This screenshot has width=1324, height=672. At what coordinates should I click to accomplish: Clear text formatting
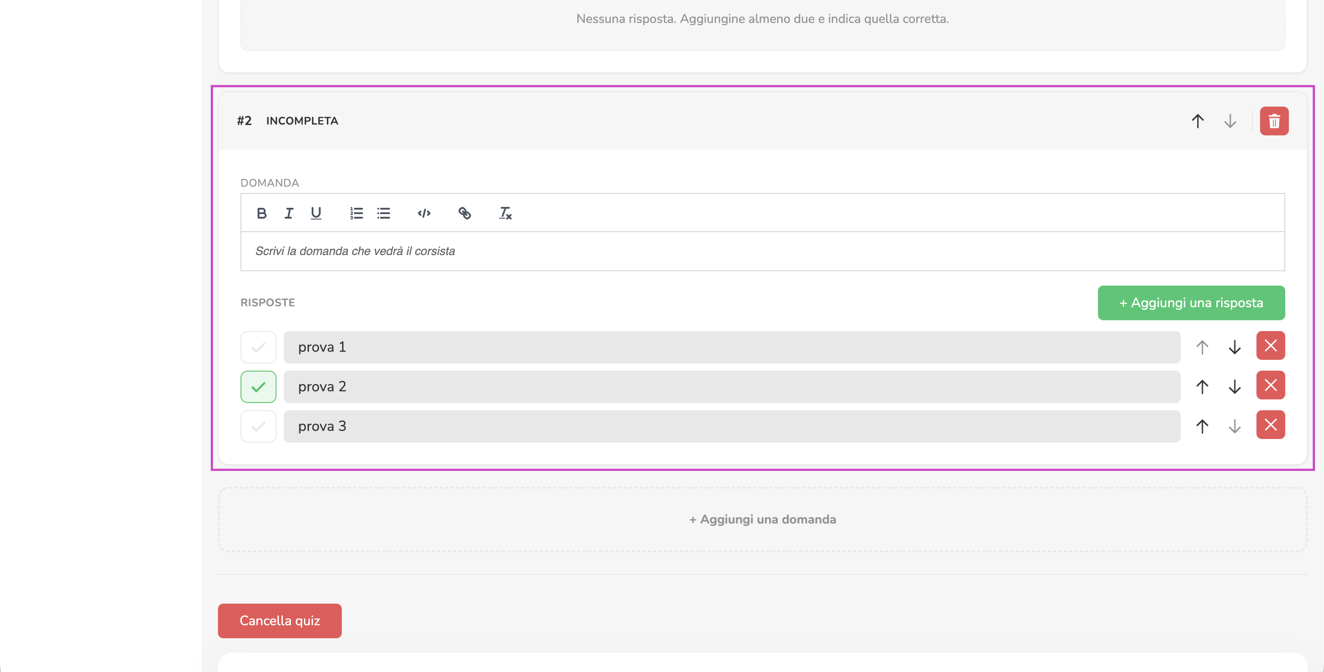[505, 213]
